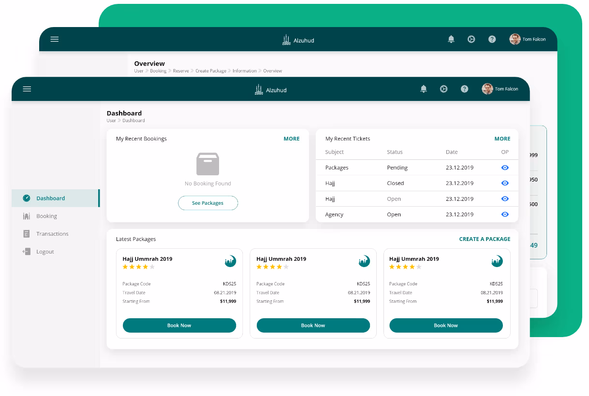Click the See Packages button
589x396 pixels.
[x=207, y=203]
